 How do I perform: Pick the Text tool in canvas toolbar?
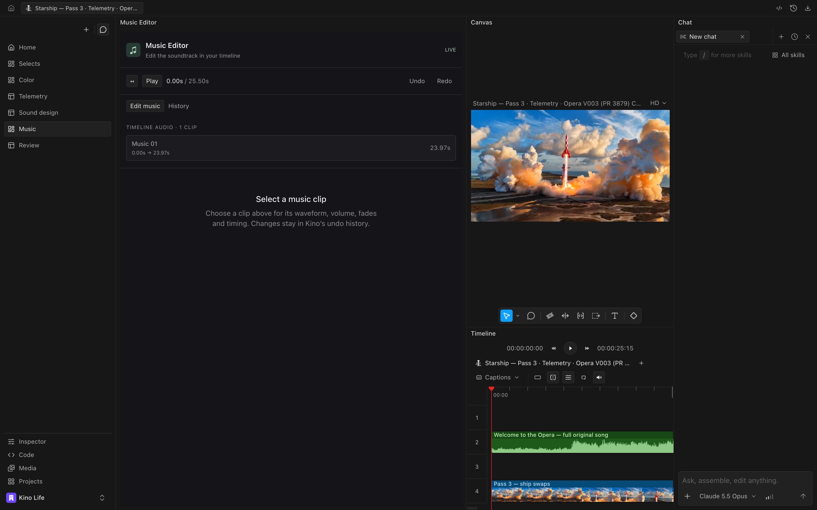(614, 316)
